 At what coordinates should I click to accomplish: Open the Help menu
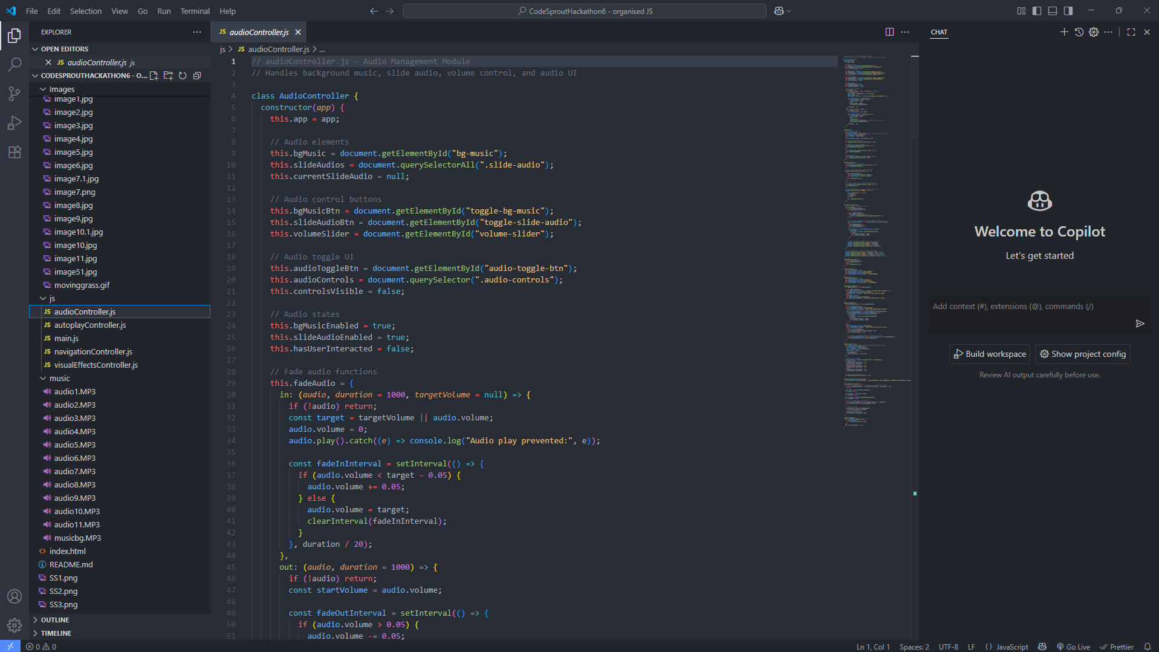227,11
